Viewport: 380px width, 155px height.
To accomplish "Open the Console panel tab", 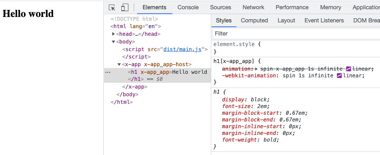I will click(188, 7).
